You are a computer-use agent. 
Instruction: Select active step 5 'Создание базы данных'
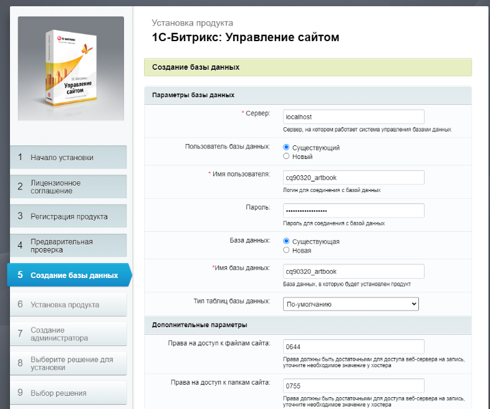[67, 275]
